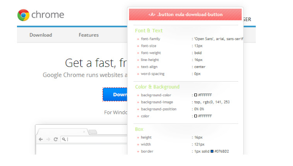Image resolution: width=293 pixels, height=166 pixels.
Task: Click the mockup address bar field
Action: click(94, 139)
